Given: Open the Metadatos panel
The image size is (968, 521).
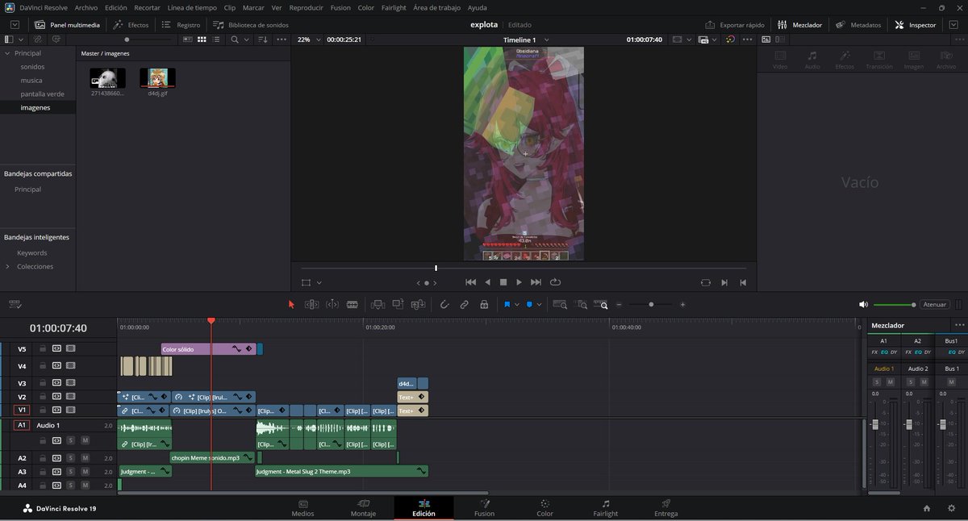Looking at the screenshot, I should pyautogui.click(x=858, y=25).
